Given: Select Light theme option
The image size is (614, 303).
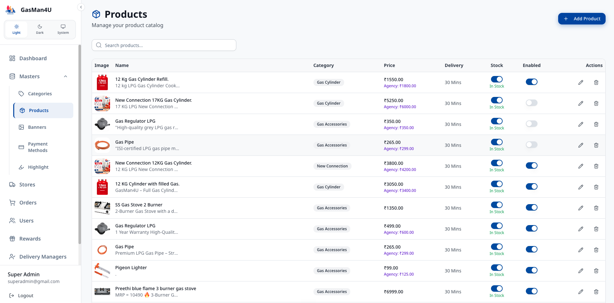Looking at the screenshot, I should [16, 29].
